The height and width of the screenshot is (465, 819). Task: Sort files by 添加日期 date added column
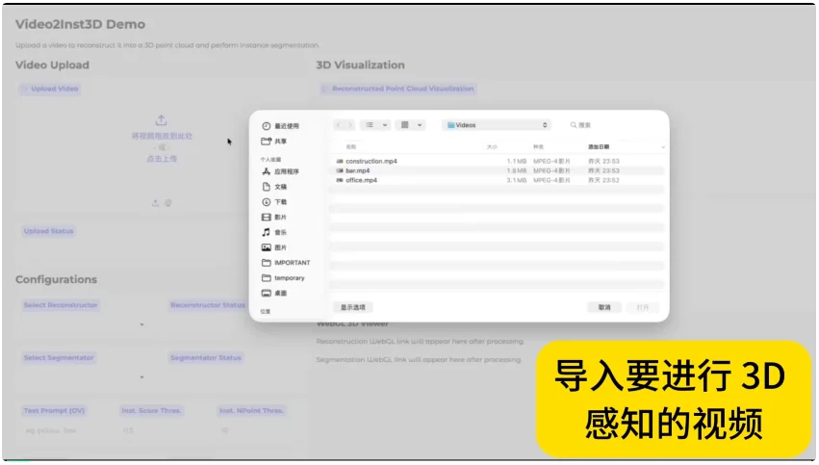[599, 147]
